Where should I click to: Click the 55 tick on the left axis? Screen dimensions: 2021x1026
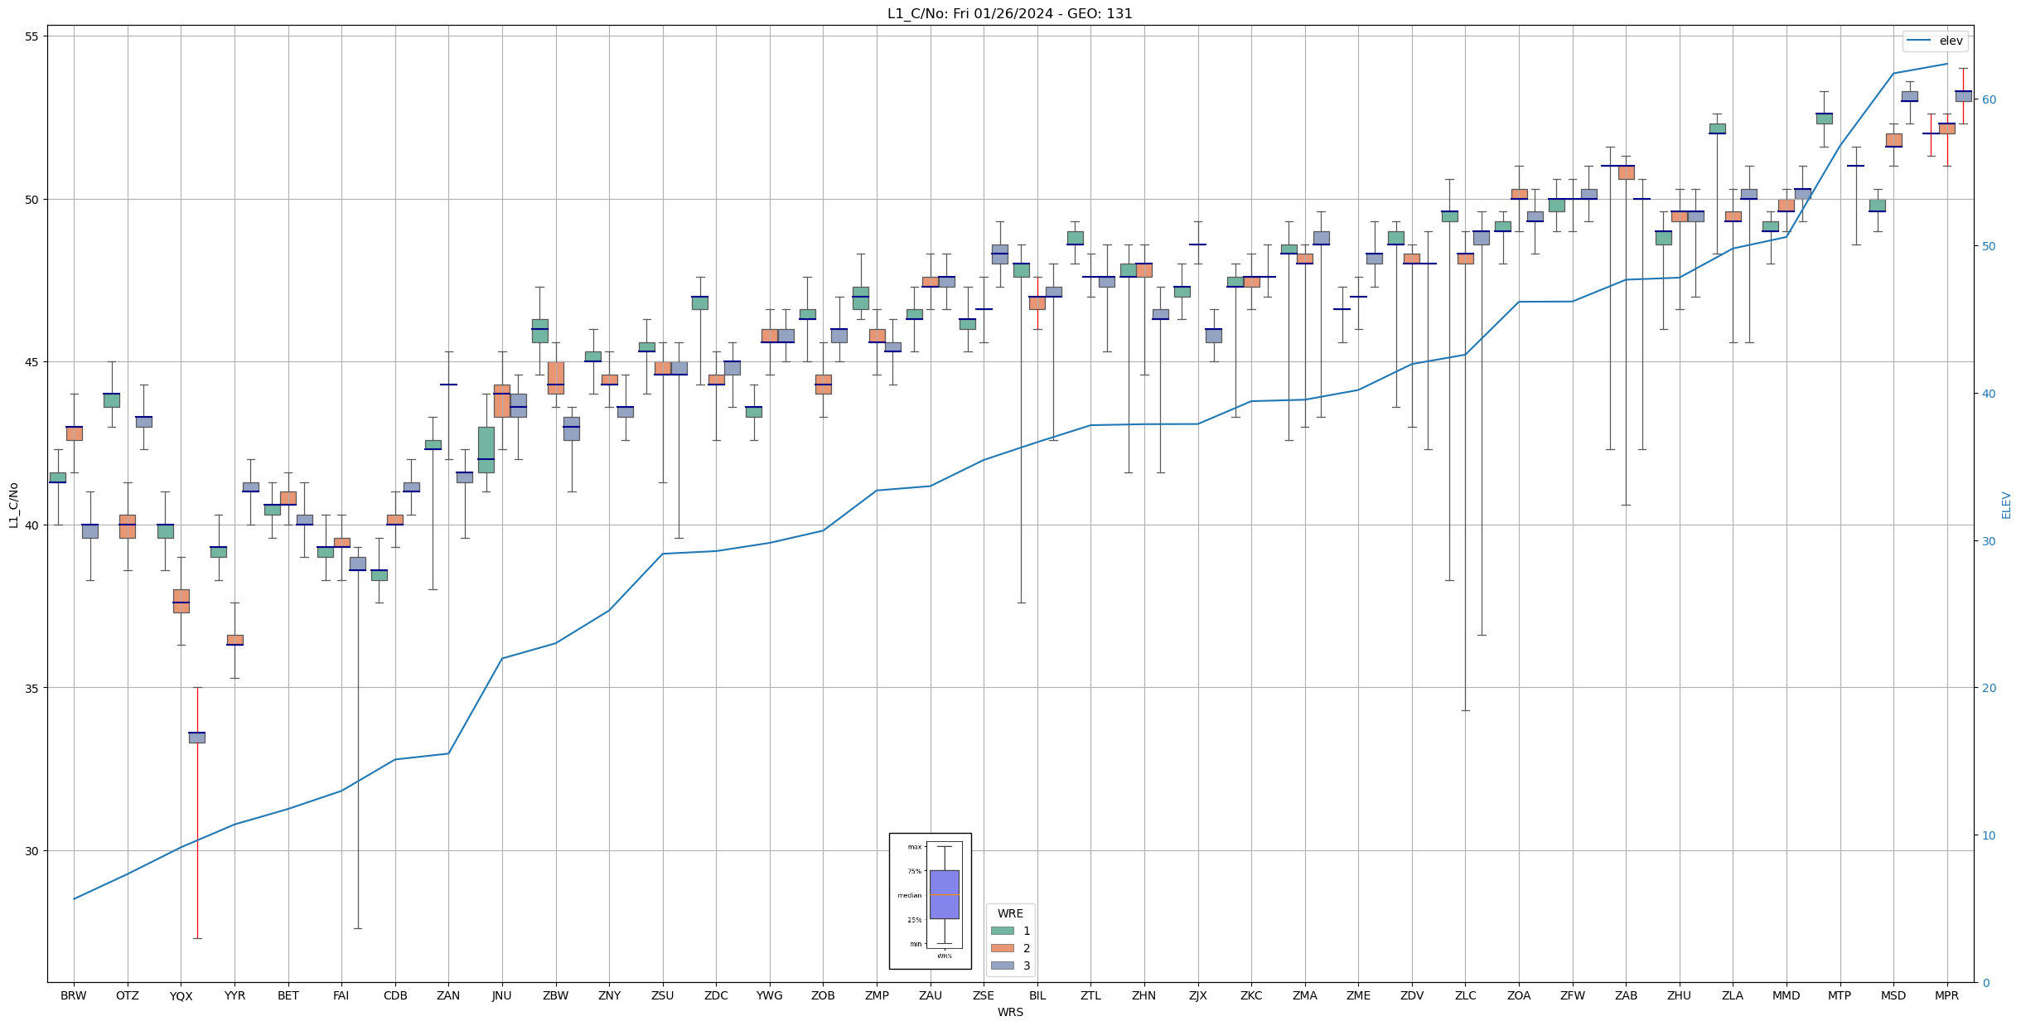[32, 36]
